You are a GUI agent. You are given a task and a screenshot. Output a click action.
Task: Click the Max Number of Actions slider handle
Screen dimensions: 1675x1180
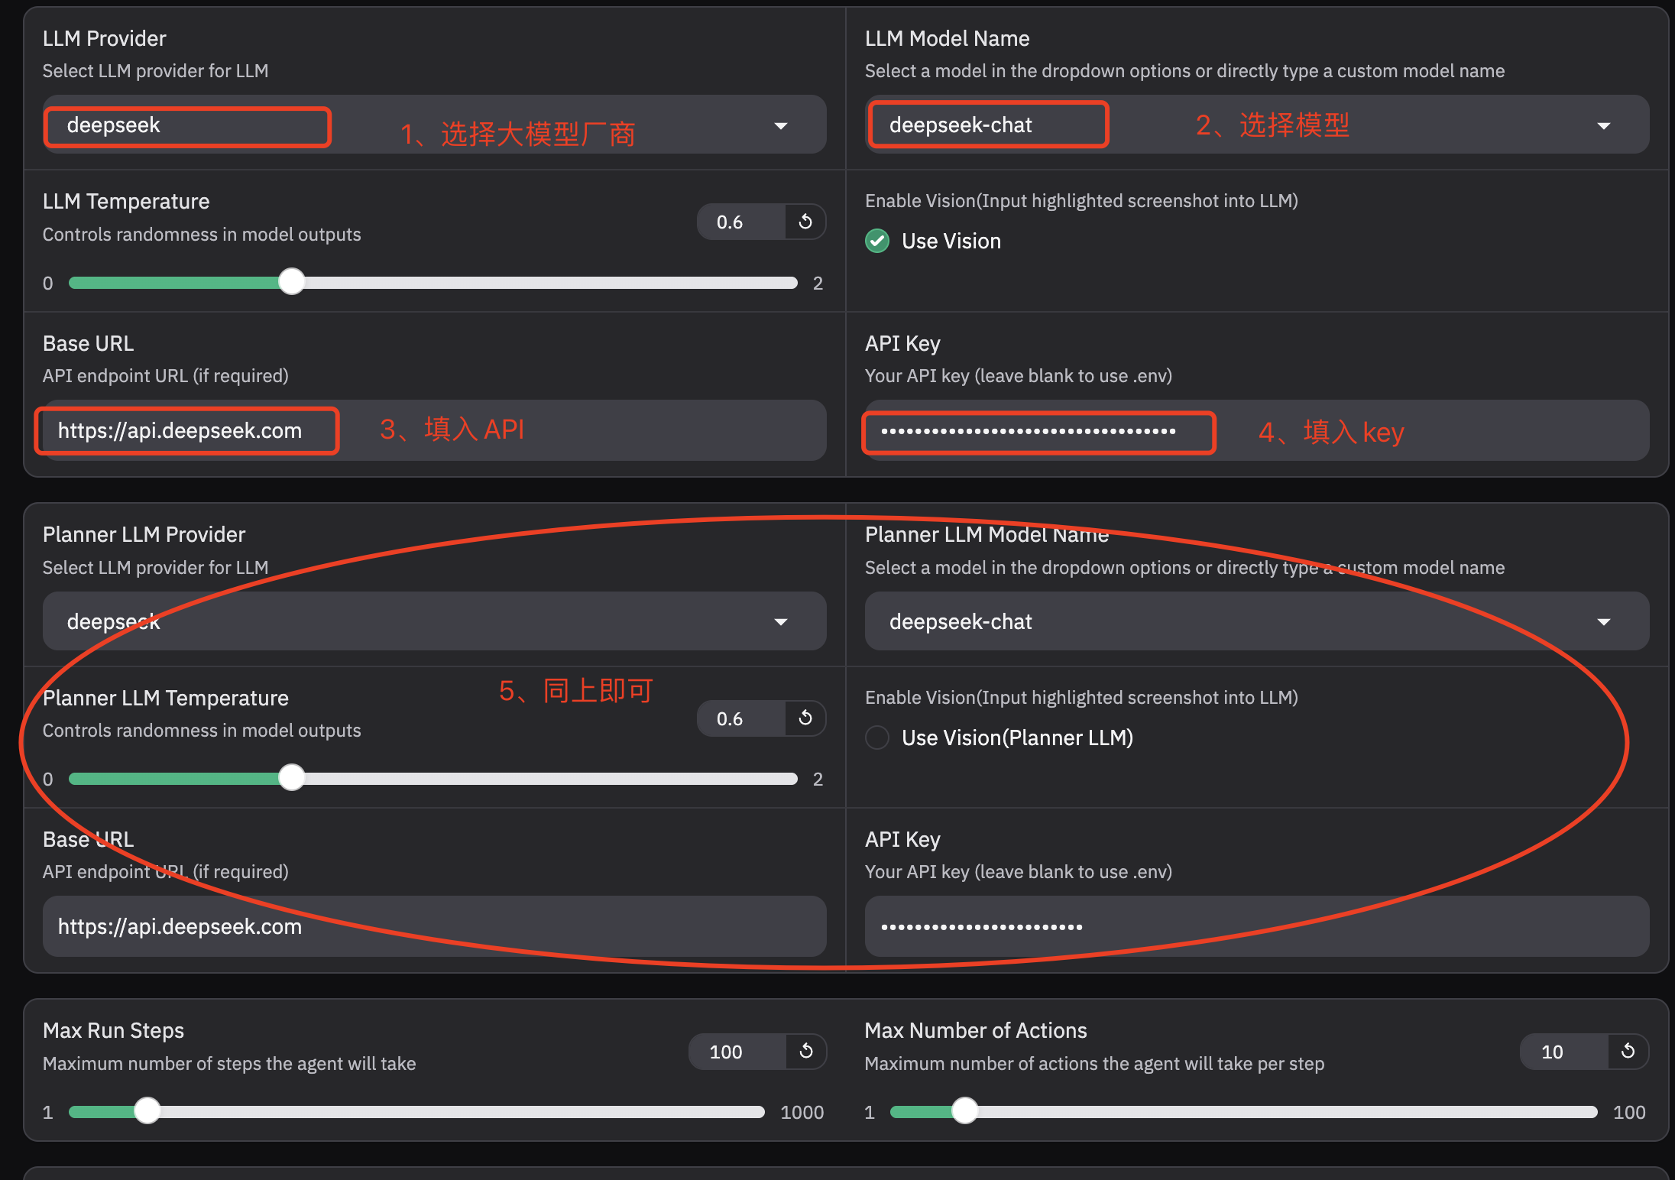pos(964,1111)
